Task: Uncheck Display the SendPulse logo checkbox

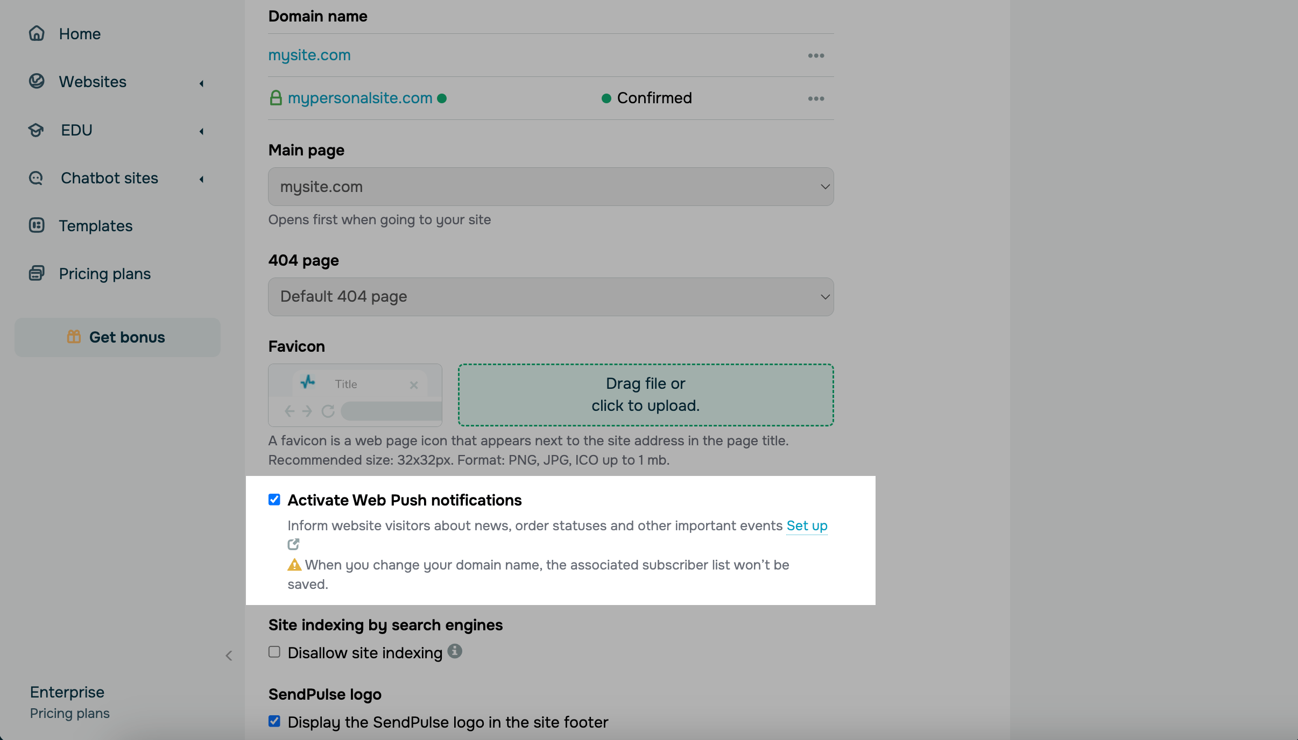Action: pos(274,721)
